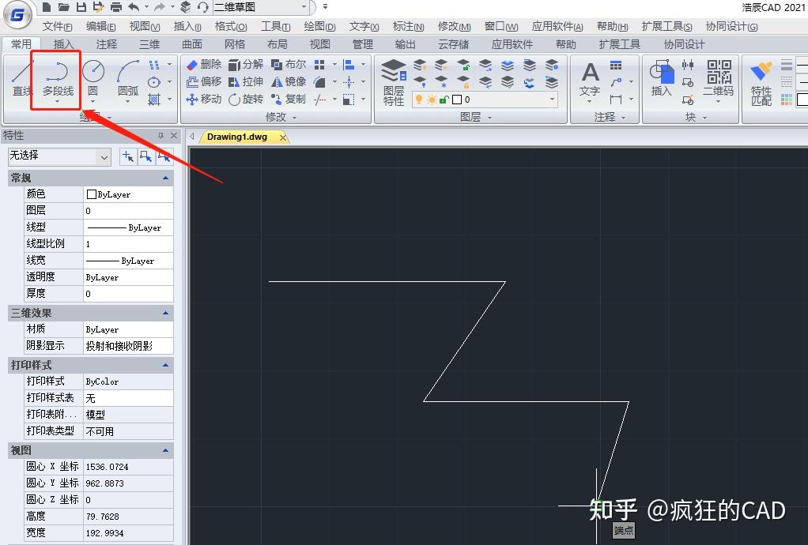Click the 拉伸 stretch tool
Screen dimensions: 808x545
tap(246, 82)
